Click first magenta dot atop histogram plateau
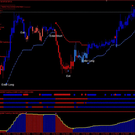The height and width of the screenshot is (135, 135). click(x=26, y=113)
